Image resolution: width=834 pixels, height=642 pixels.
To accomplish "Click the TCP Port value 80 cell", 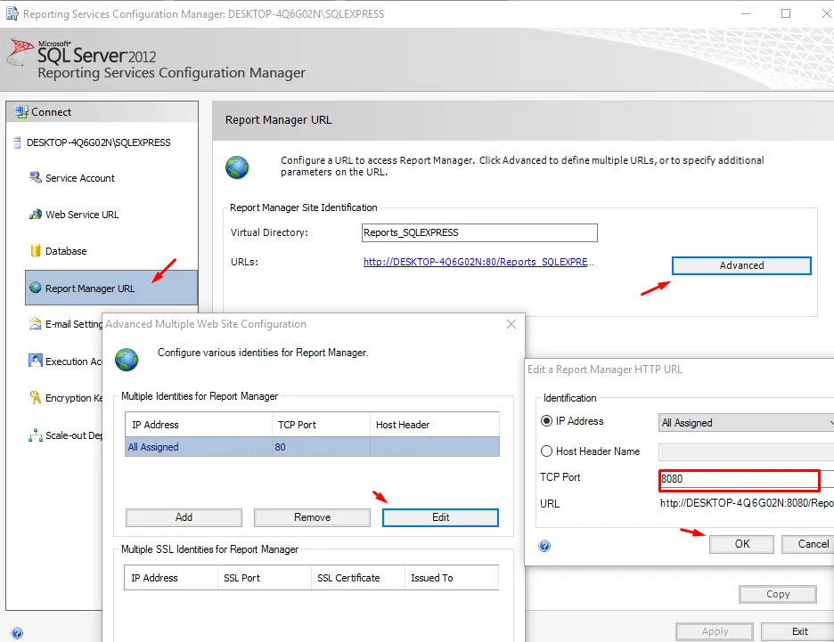I will click(321, 447).
